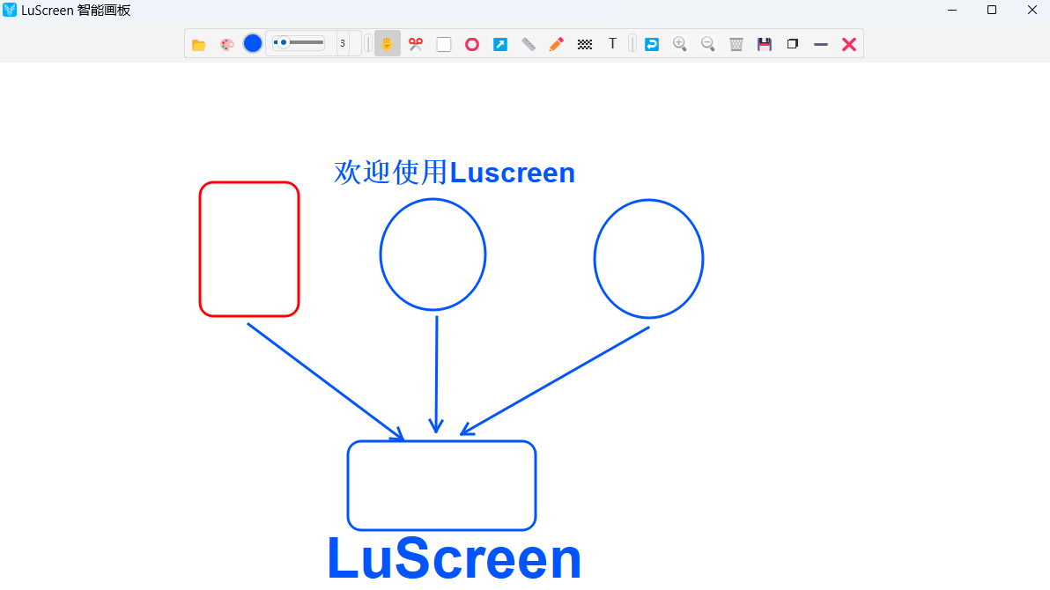Select the Arrow drawing tool
The image size is (1050, 590).
click(x=500, y=43)
